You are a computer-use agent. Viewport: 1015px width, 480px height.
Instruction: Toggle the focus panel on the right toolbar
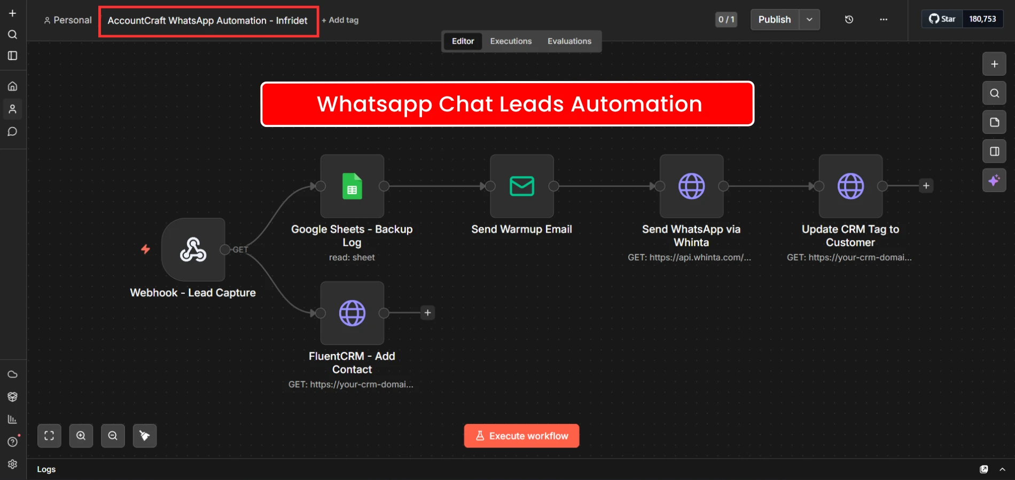tap(994, 151)
